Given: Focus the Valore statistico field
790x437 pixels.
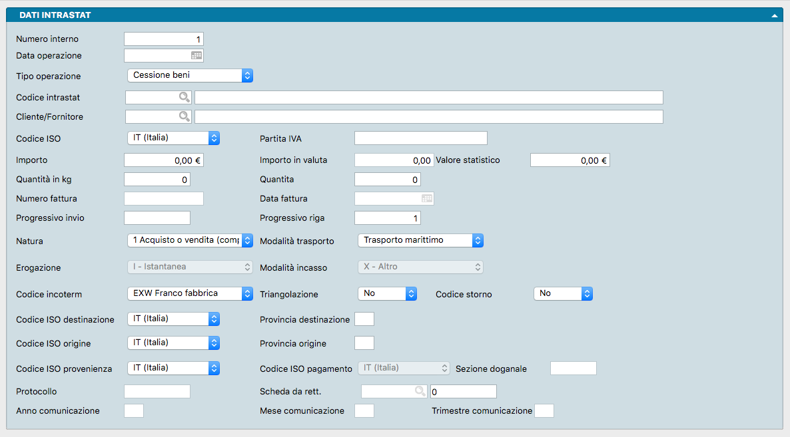Looking at the screenshot, I should click(x=570, y=160).
